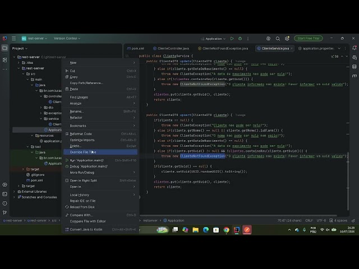Open the Git tool window
The height and width of the screenshot is (269, 359).
coord(4,212)
